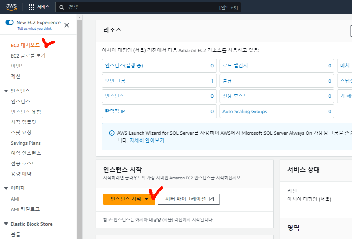Open 탄력적 IP resource link
Screen dimensions: 352x239
(115, 111)
